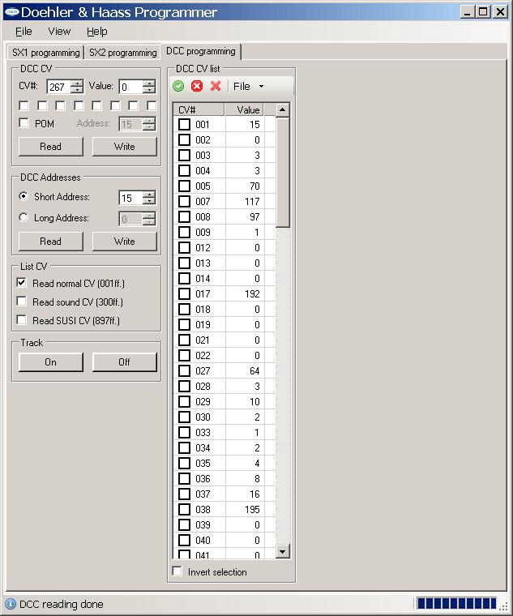Viewport: 513px width, 616px height.
Task: Click the red X delete icon
Action: click(216, 86)
